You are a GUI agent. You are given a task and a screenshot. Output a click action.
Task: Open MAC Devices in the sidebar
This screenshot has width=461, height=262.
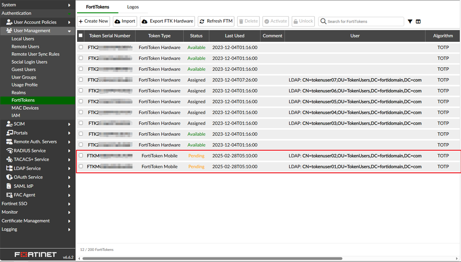tap(25, 108)
